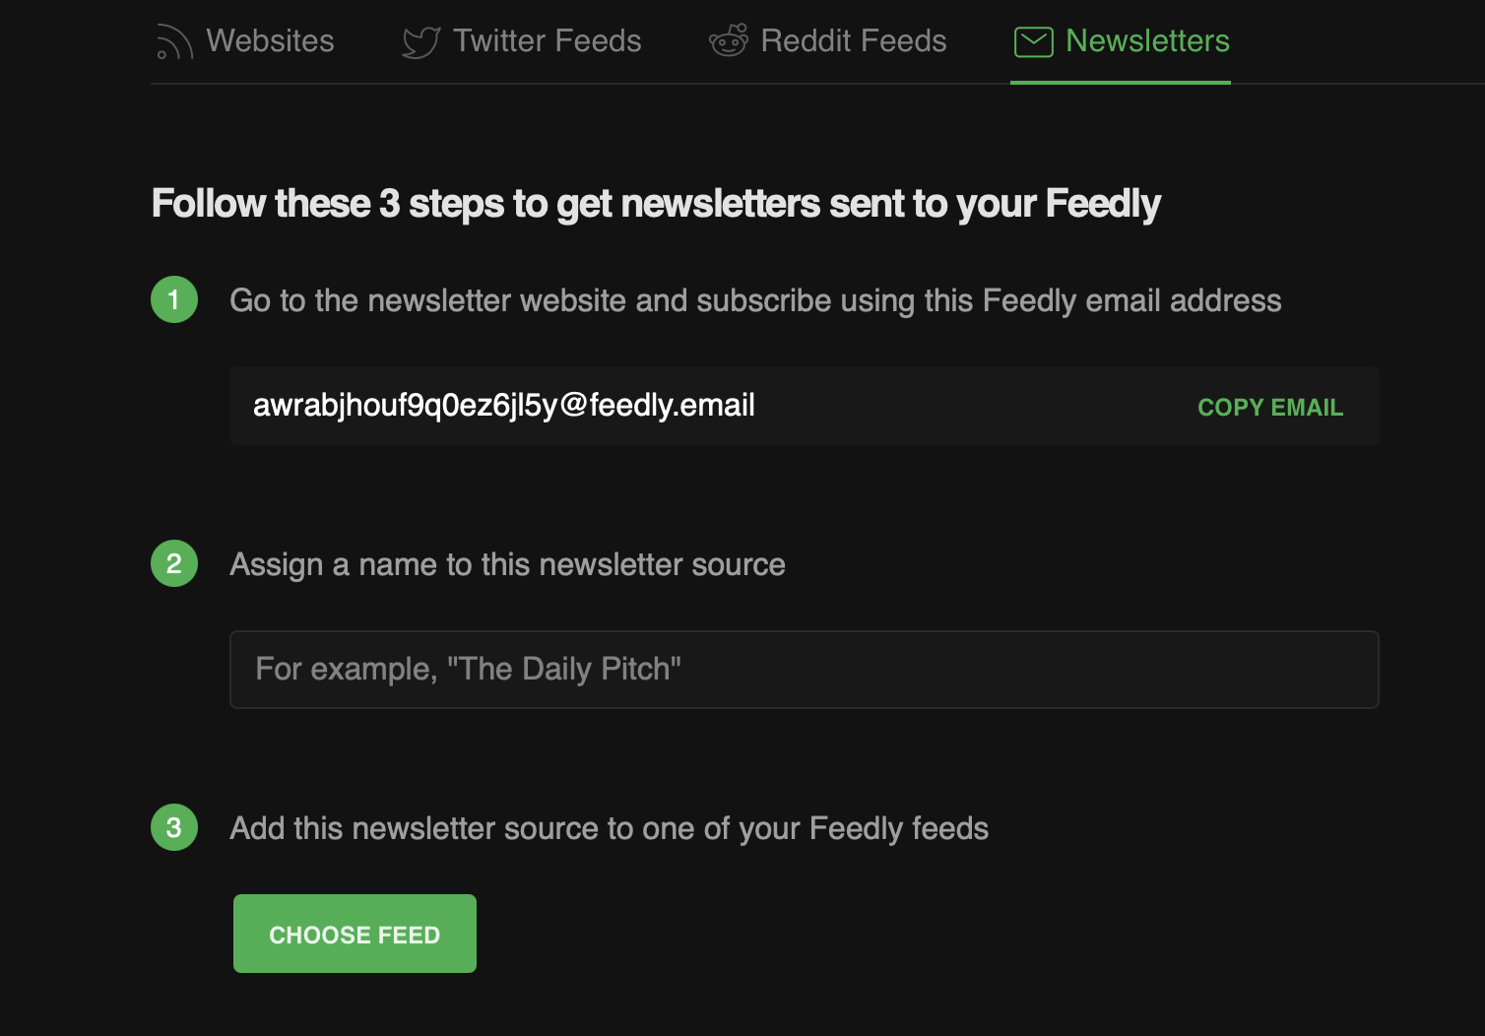Screen dimensions: 1485x1036
Task: Click the green step 1 circle
Action: pyautogui.click(x=174, y=299)
